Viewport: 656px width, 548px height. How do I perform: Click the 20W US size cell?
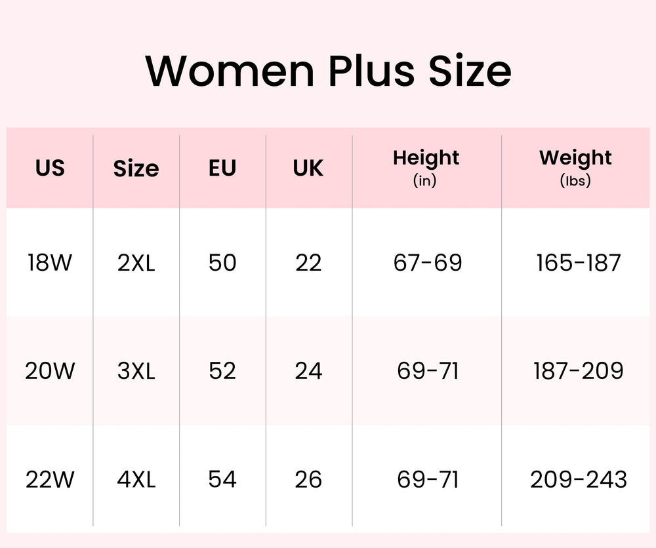[50, 372]
